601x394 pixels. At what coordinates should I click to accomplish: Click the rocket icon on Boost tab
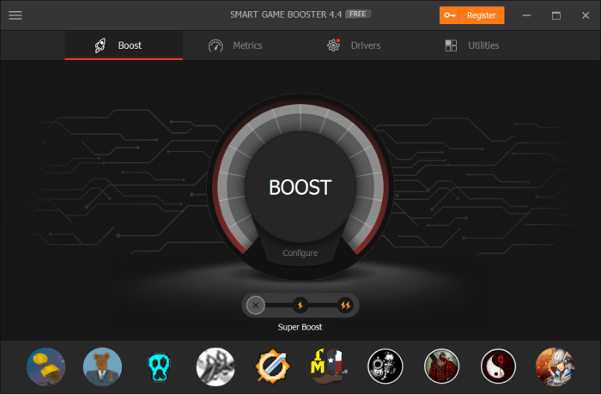100,45
